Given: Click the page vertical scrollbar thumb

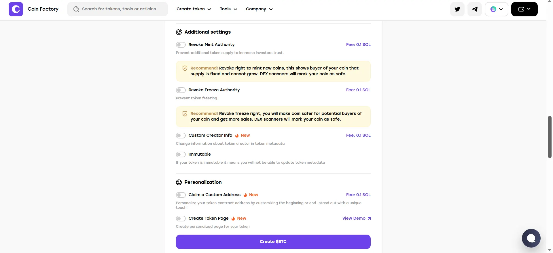Looking at the screenshot, I should point(550,137).
